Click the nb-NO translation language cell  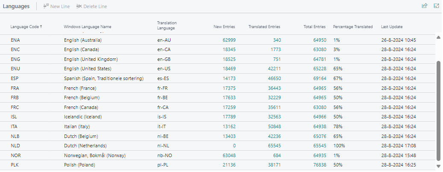[165, 155]
